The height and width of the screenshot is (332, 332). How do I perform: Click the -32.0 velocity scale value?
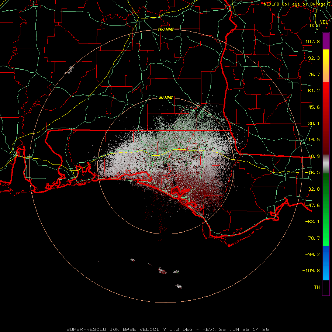tap(312, 189)
